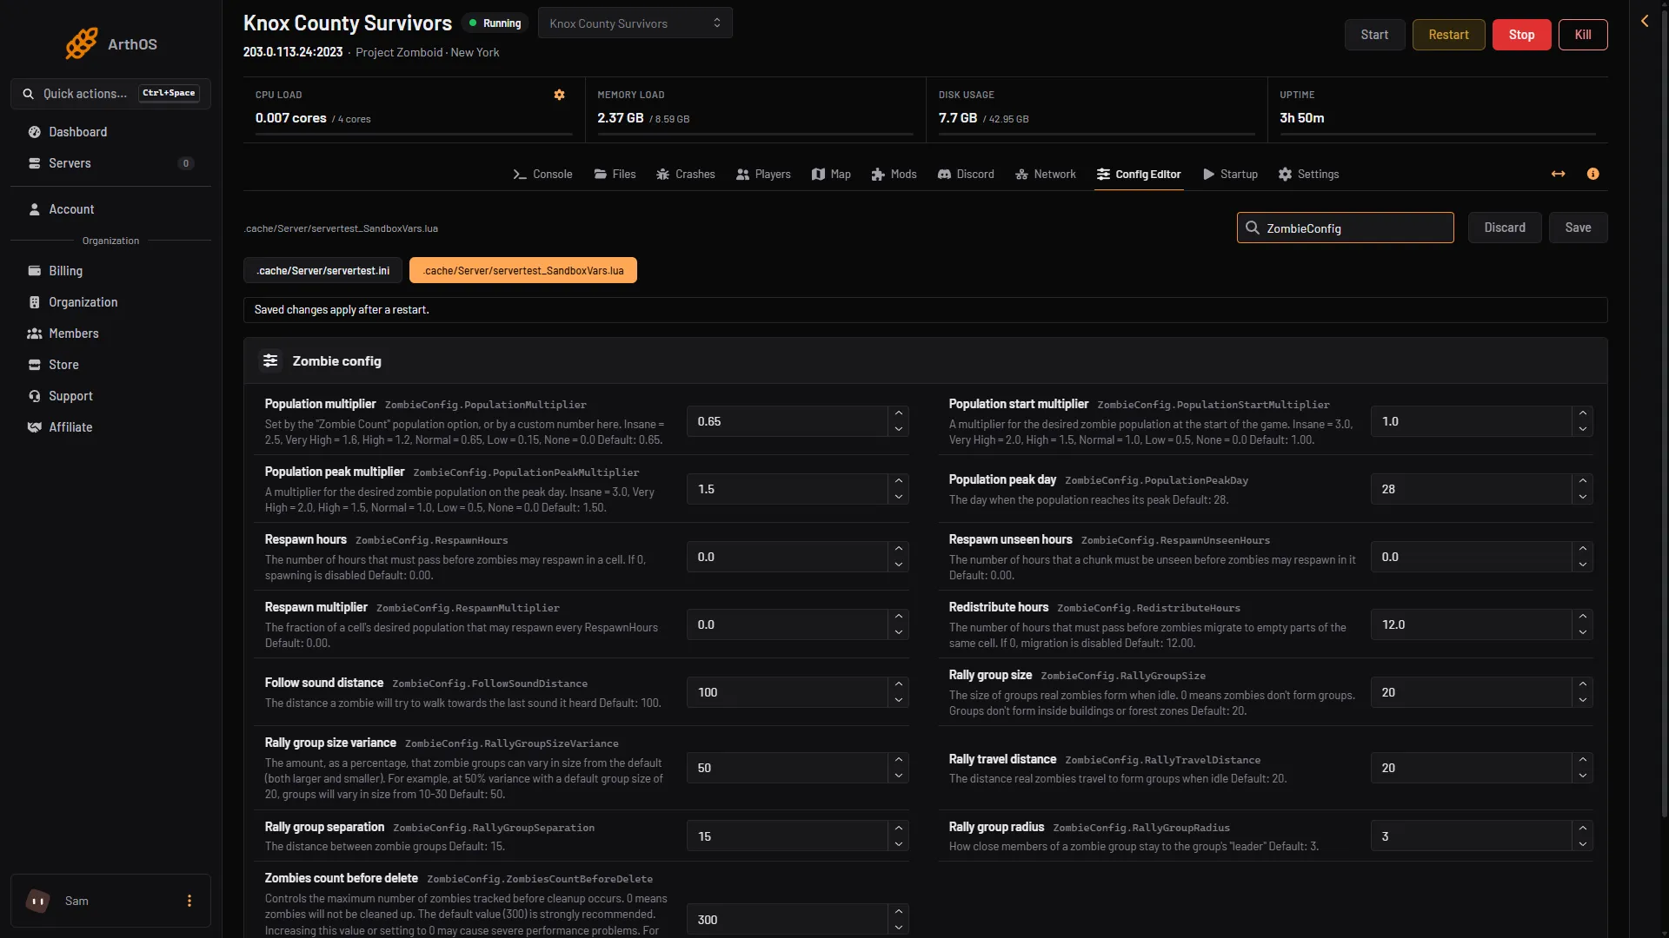The width and height of the screenshot is (1669, 938).
Task: Open Sam user options menu icon
Action: click(190, 901)
